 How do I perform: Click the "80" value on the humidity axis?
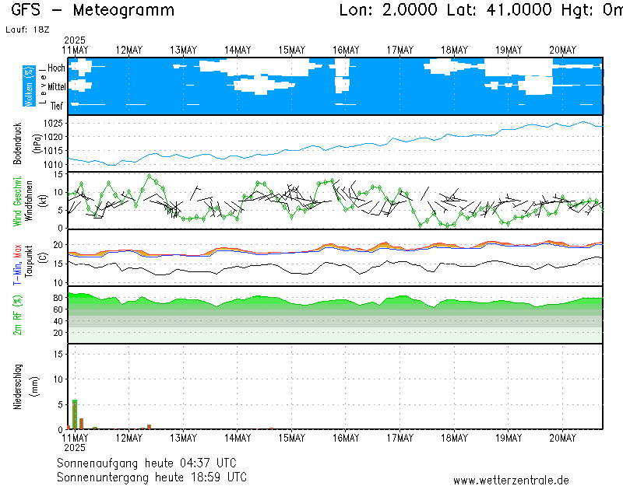click(58, 298)
